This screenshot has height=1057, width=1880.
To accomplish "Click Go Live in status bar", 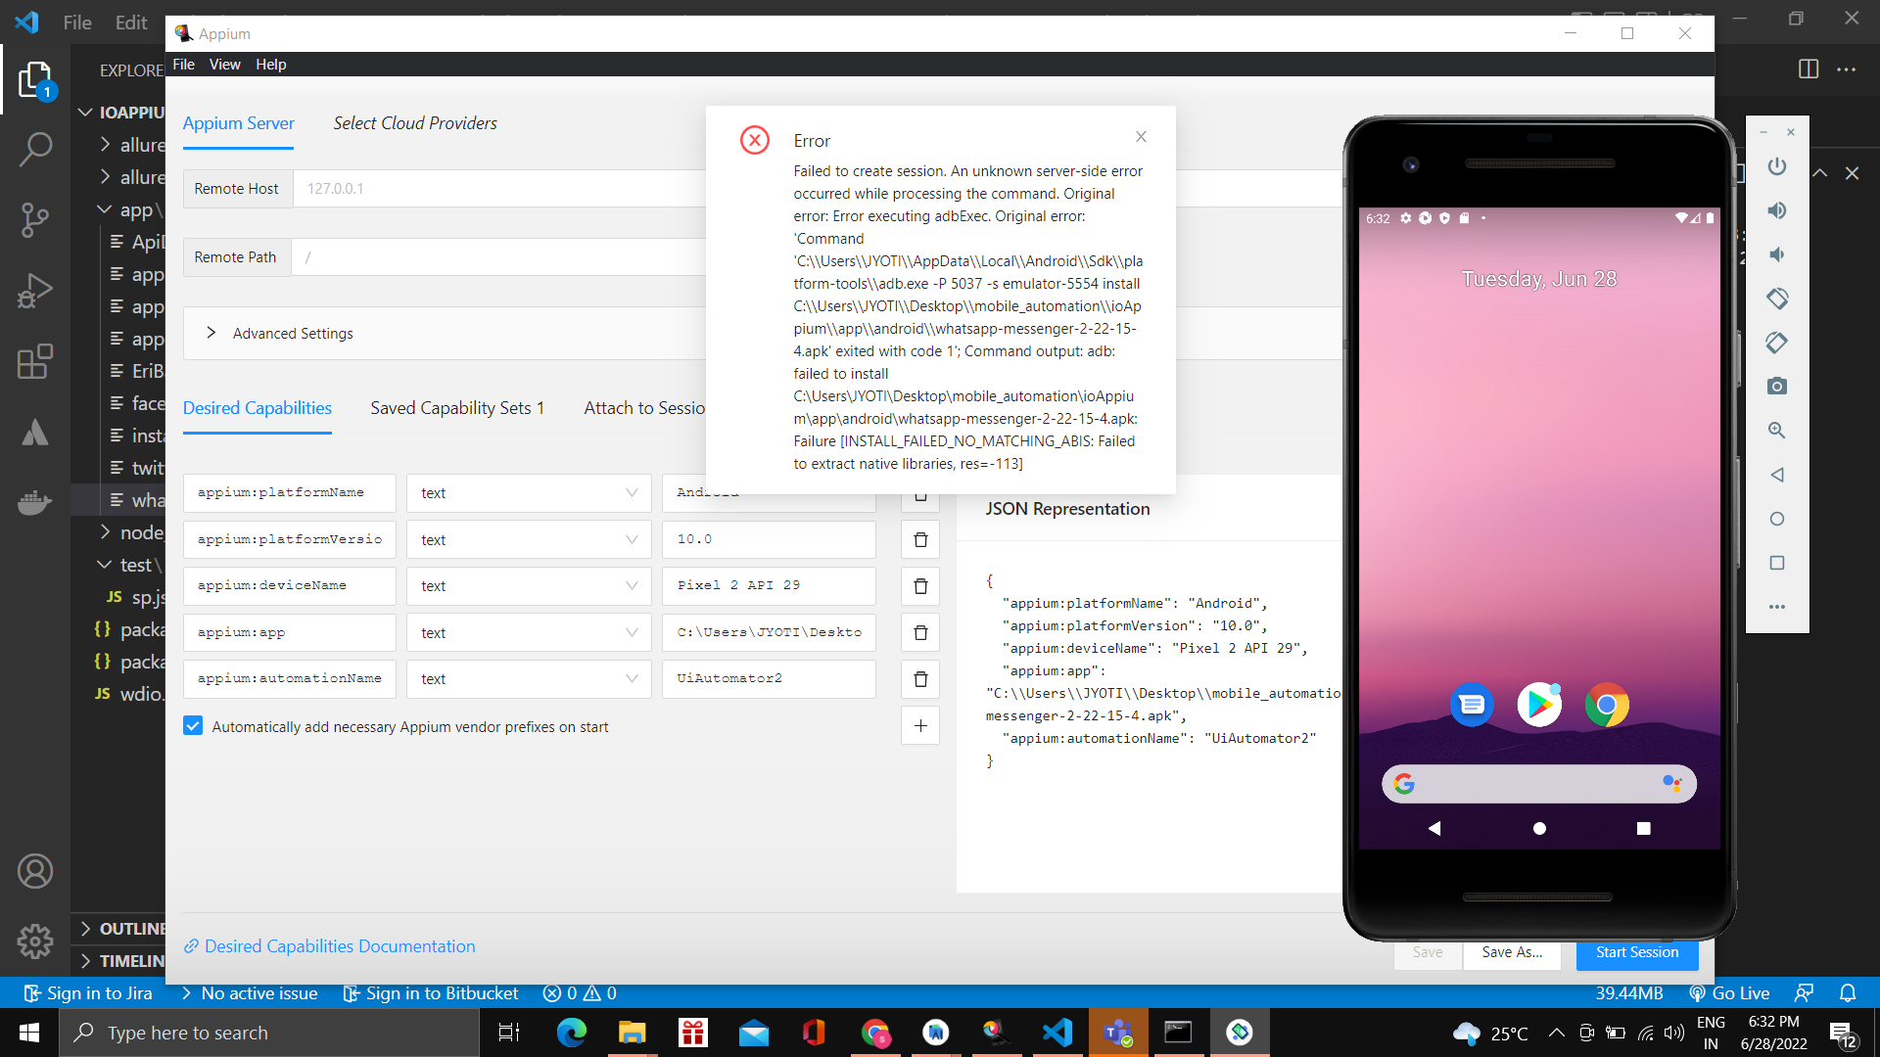I will tap(1730, 993).
